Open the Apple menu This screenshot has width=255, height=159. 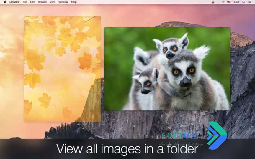[5, 2]
